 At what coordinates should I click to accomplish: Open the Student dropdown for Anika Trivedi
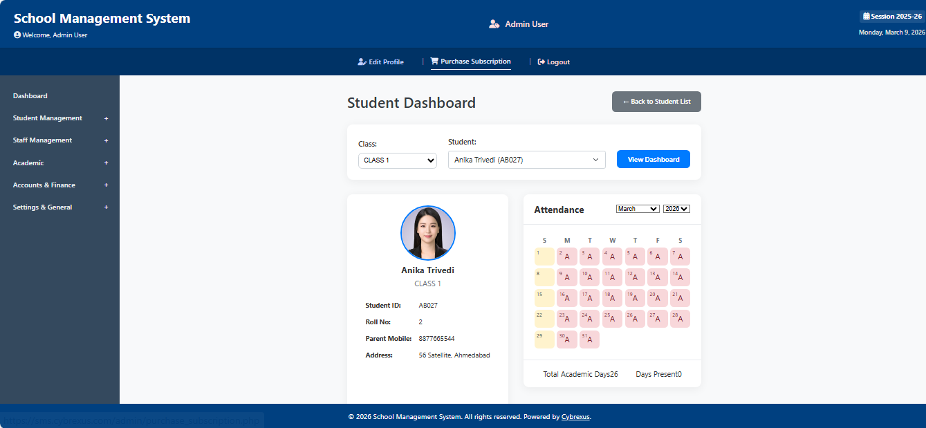(x=526, y=159)
